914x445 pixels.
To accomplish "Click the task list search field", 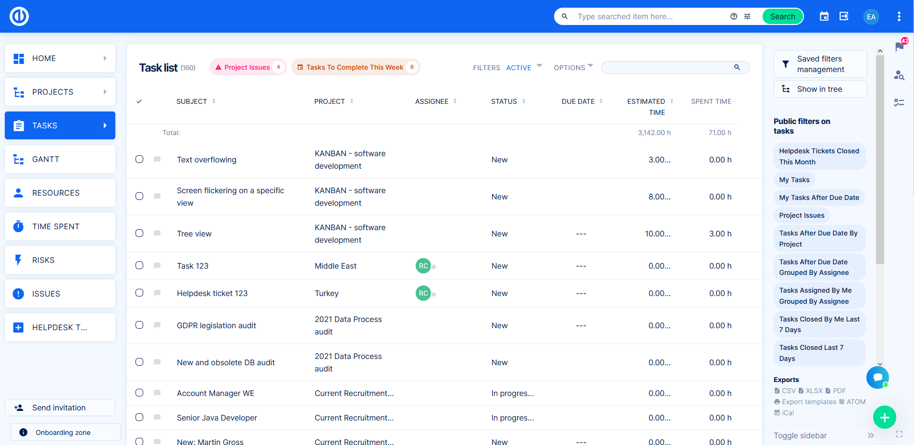I will [668, 67].
